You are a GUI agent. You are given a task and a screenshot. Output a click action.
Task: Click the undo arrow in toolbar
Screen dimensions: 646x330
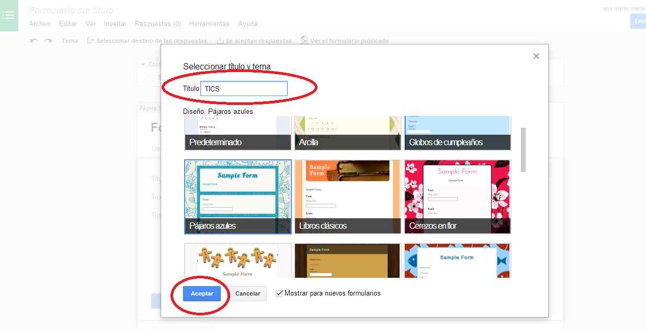[34, 41]
